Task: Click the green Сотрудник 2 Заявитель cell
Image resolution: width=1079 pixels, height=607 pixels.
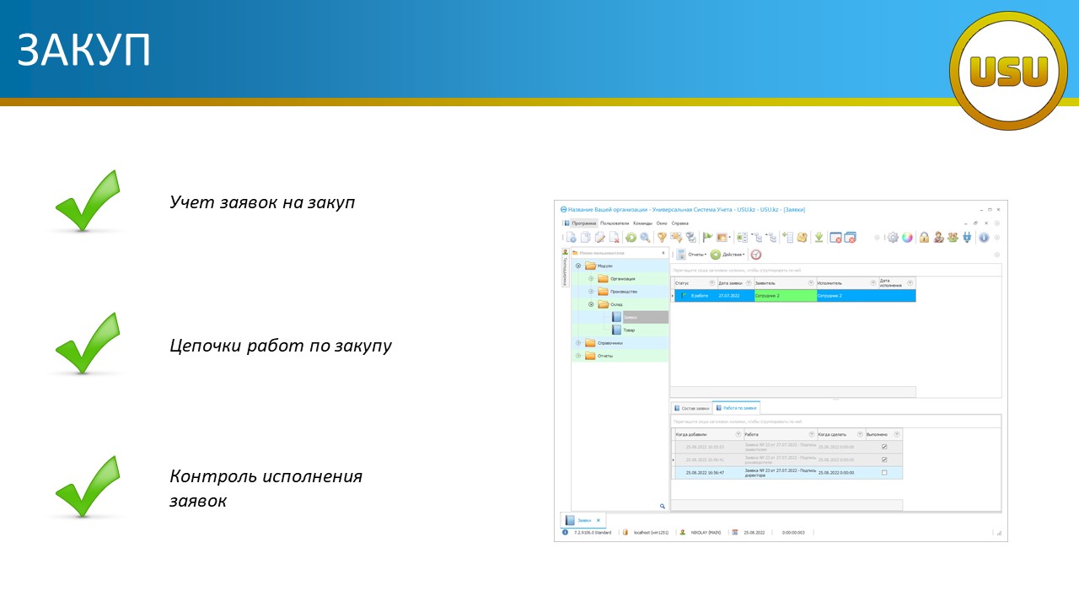Action: click(786, 296)
